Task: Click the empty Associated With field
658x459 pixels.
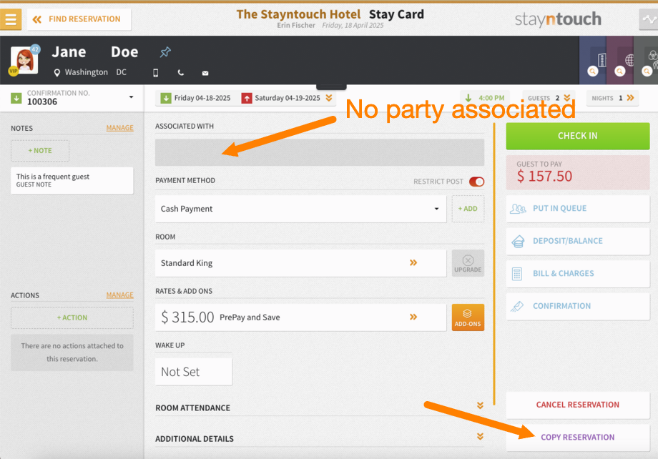Action: [x=320, y=152]
